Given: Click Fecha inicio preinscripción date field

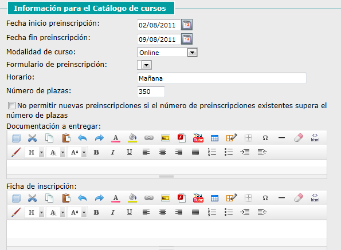Looking at the screenshot, I should (x=159, y=25).
